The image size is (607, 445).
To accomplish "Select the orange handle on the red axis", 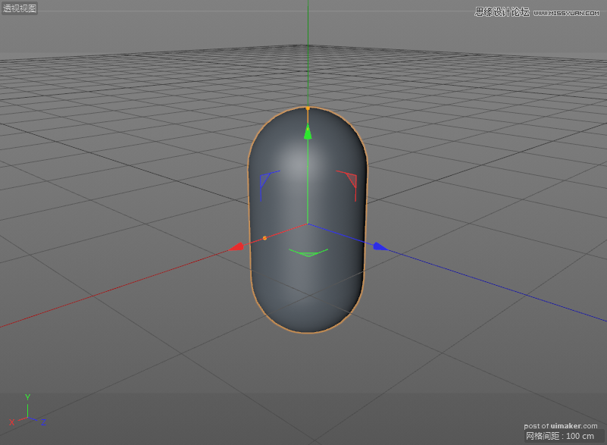I will [264, 238].
